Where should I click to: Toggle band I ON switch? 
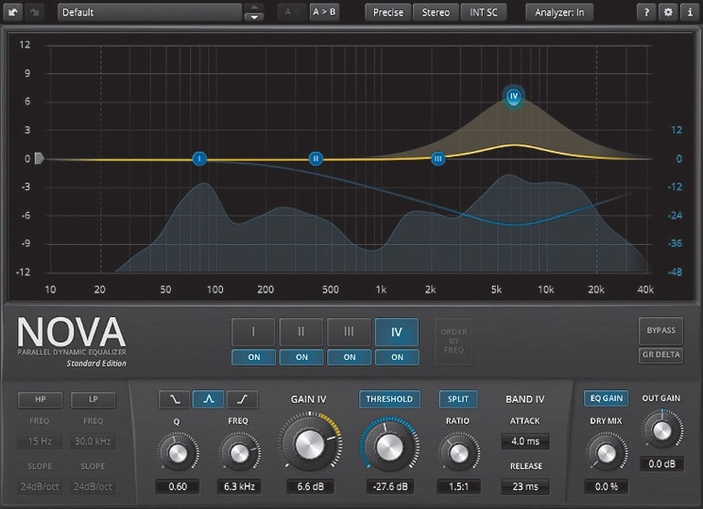pyautogui.click(x=254, y=357)
